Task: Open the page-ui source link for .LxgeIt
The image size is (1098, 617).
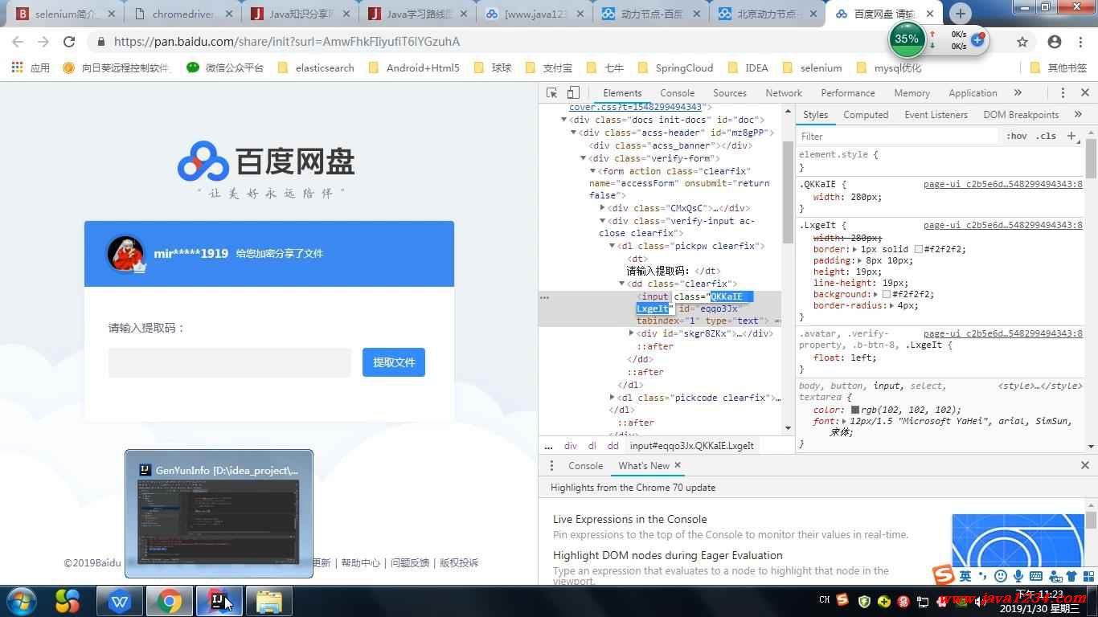Action: [1003, 226]
